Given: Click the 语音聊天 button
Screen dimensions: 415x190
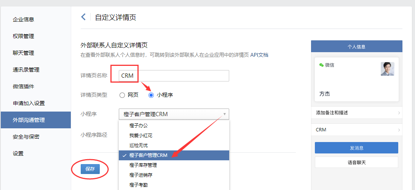Looking at the screenshot, I should click(356, 162).
